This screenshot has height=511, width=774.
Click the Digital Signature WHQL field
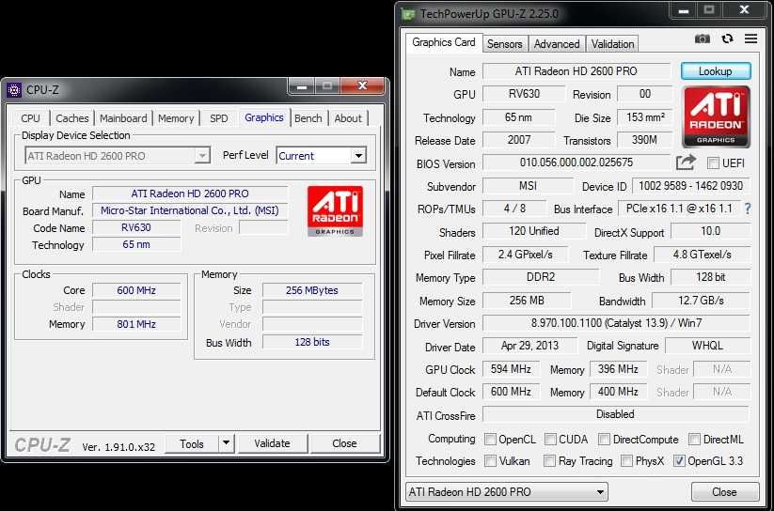tap(707, 346)
